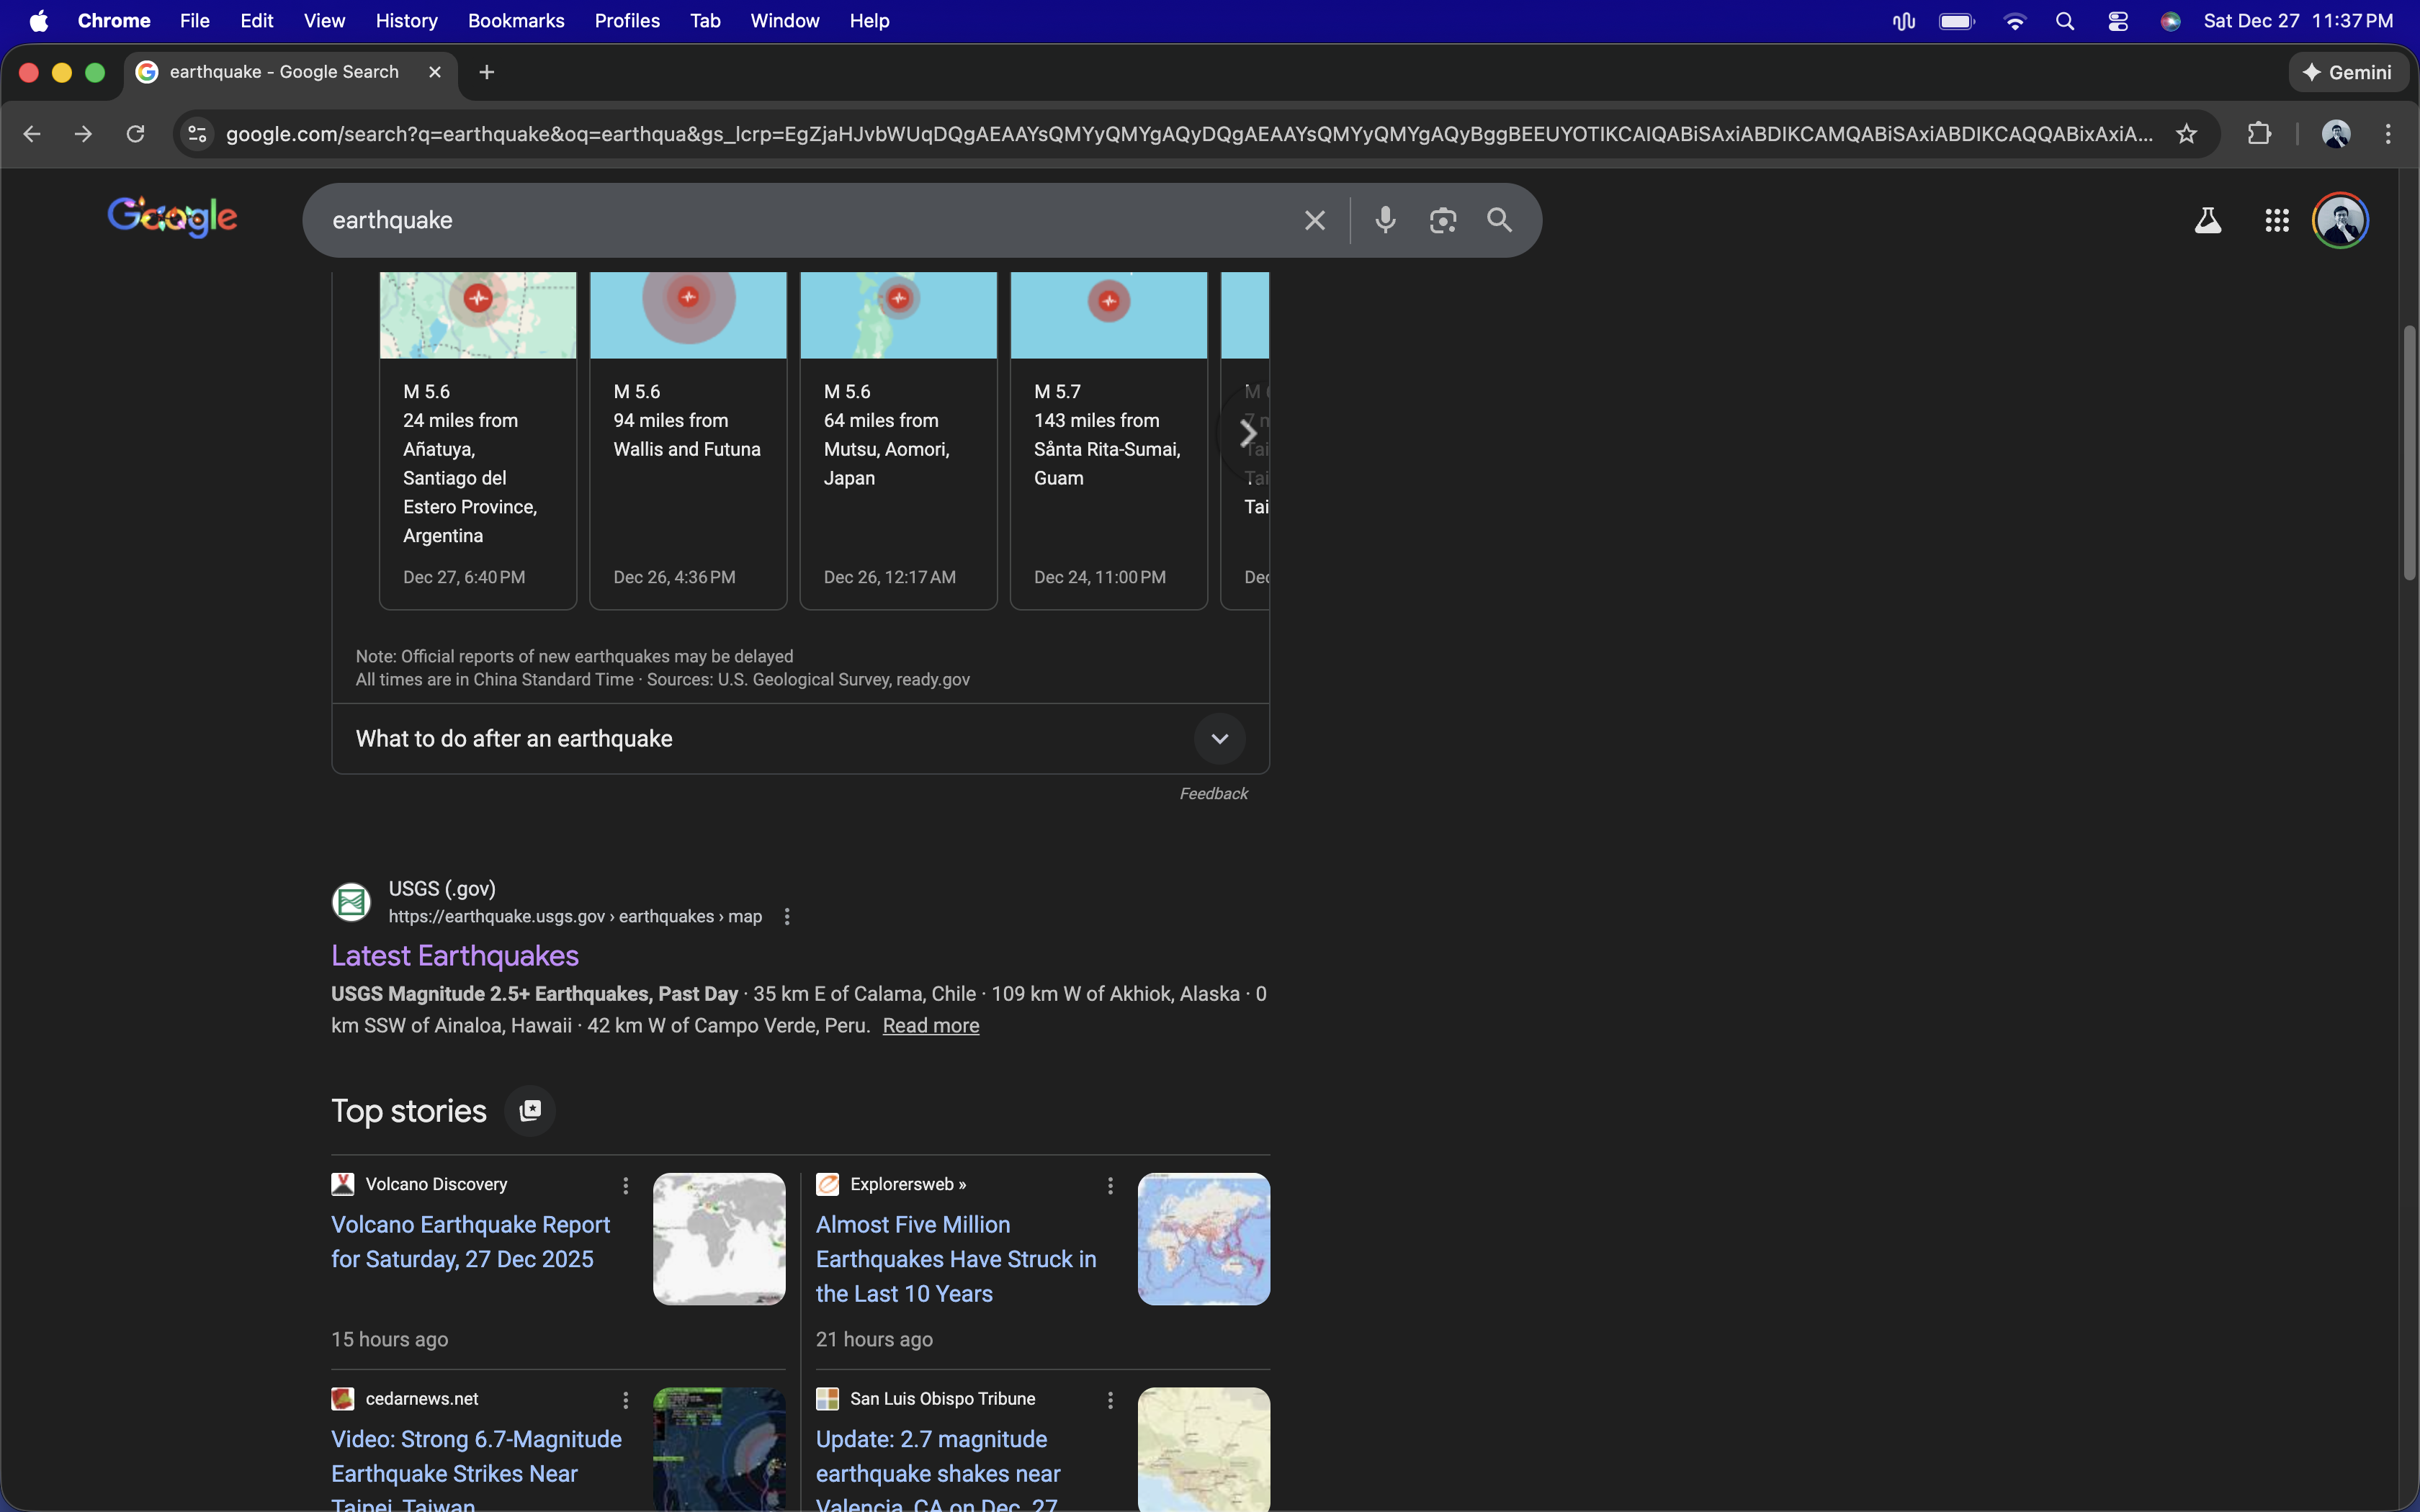Image resolution: width=2420 pixels, height=1512 pixels.
Task: Show next earthquake cards
Action: 1247,433
